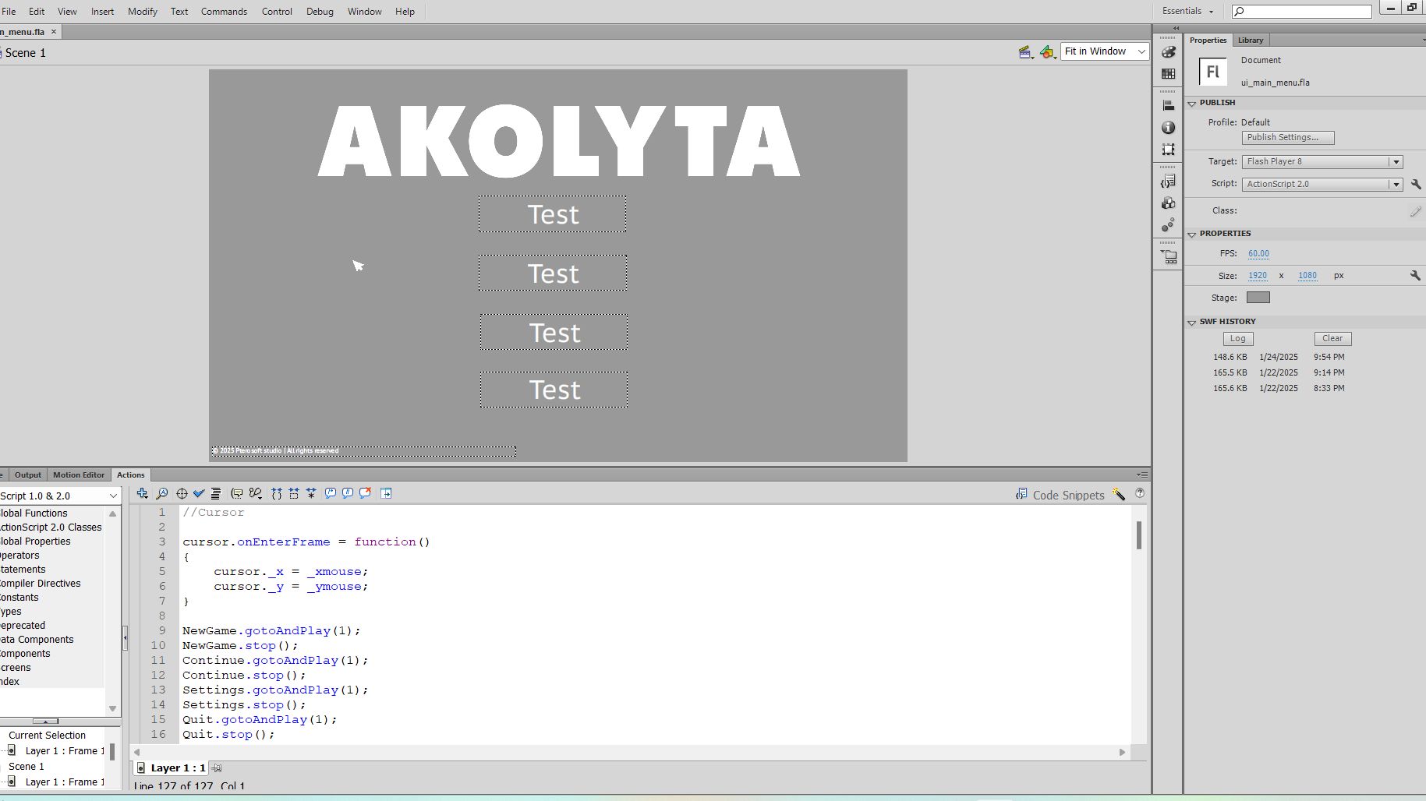Viewport: 1426px width, 801px height.
Task: Open the Script ActionScript 2.0 dropdown
Action: click(1322, 184)
